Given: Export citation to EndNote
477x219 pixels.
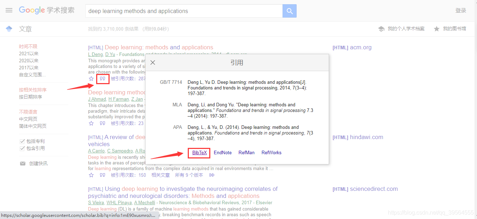Looking at the screenshot, I should (223, 152).
